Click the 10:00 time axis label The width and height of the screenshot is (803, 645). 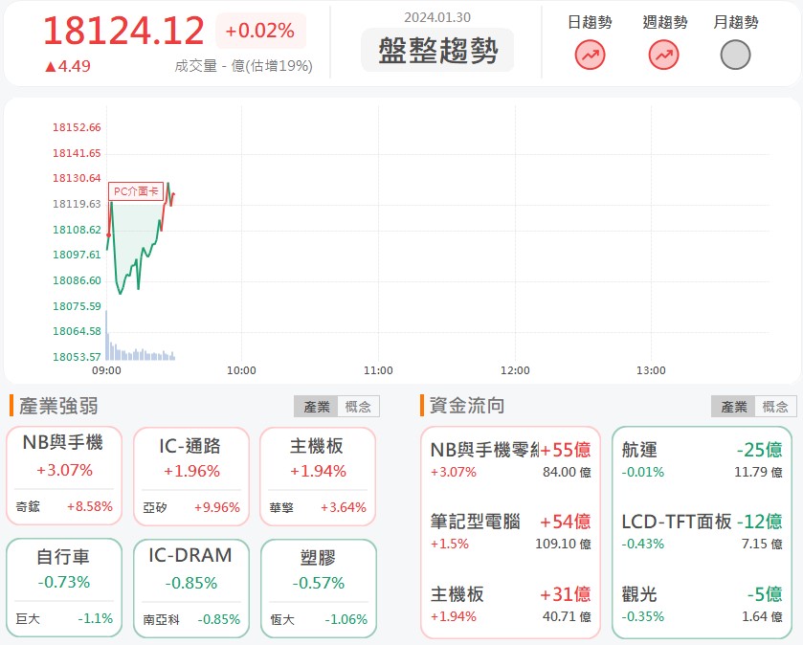(x=241, y=370)
